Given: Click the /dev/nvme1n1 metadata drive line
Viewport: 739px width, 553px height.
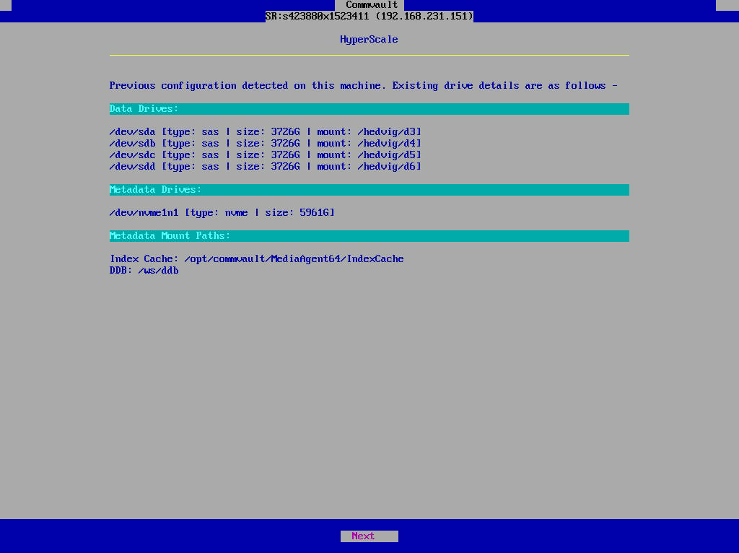Looking at the screenshot, I should point(222,213).
